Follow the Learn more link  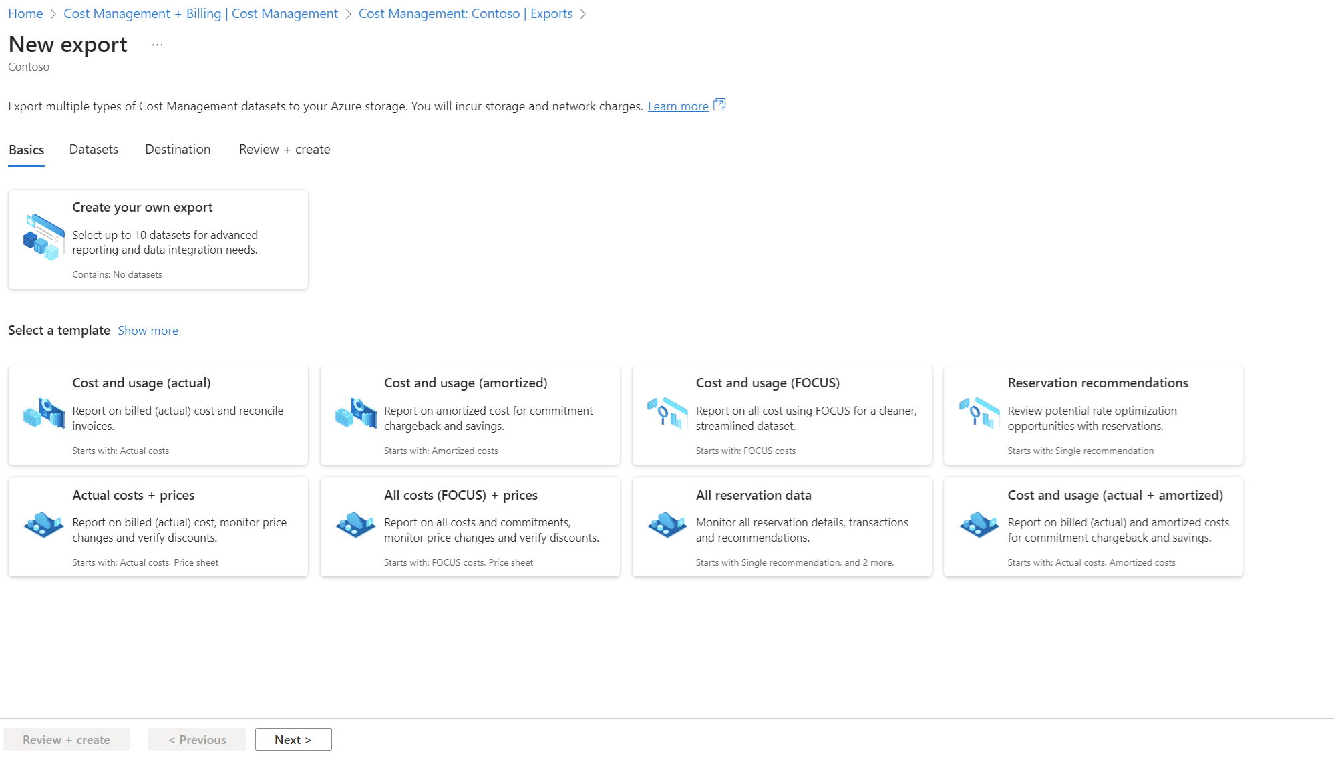point(678,106)
